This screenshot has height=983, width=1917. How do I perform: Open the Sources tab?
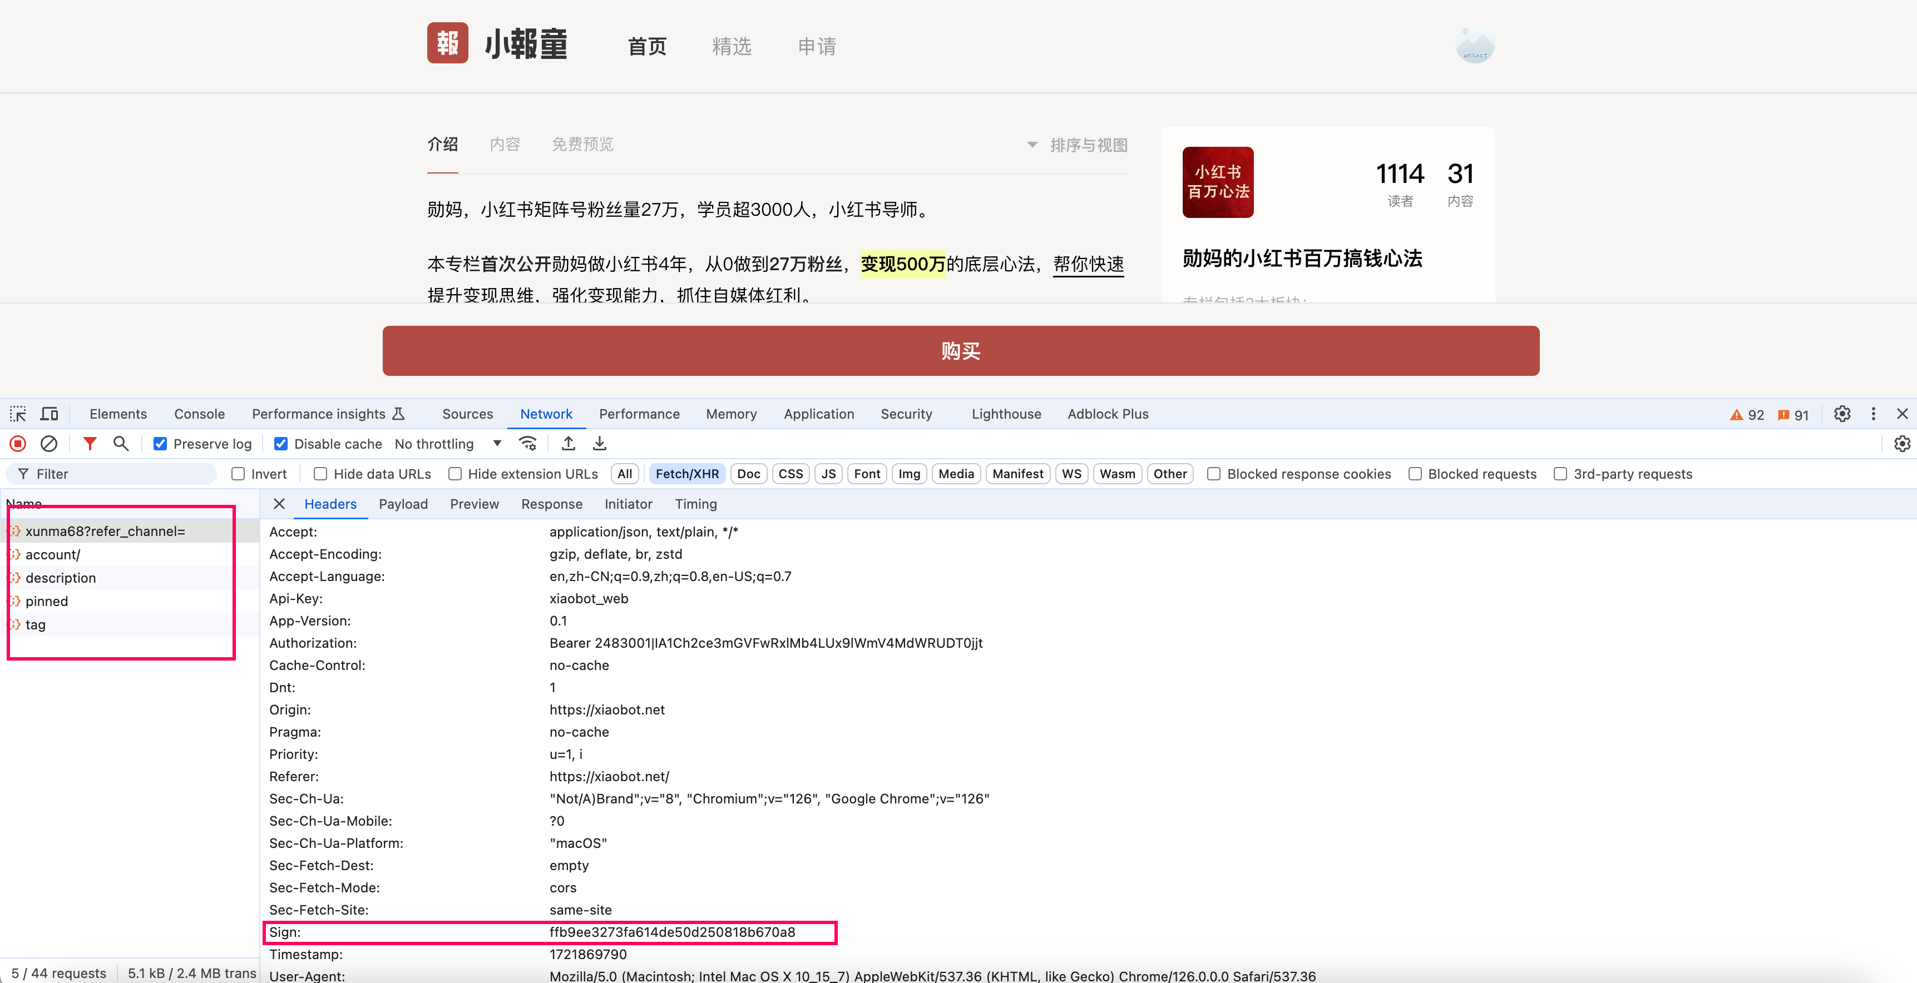click(467, 414)
